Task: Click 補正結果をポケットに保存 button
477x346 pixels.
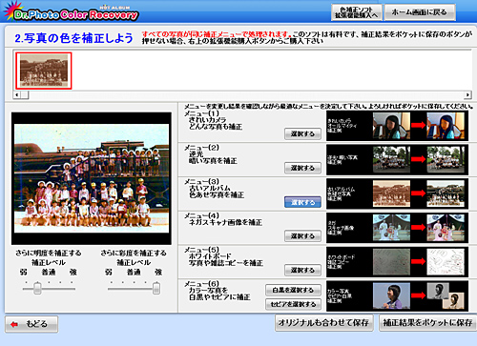Action: coord(428,323)
